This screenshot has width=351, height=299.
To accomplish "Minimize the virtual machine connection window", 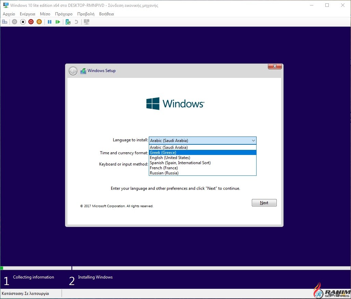I will pyautogui.click(x=312, y=5).
